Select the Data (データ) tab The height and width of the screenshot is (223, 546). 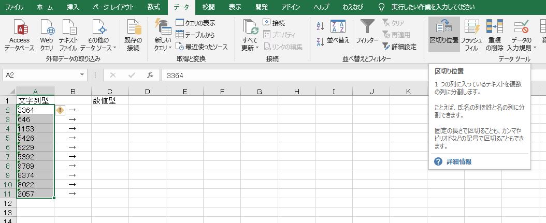pyautogui.click(x=181, y=7)
